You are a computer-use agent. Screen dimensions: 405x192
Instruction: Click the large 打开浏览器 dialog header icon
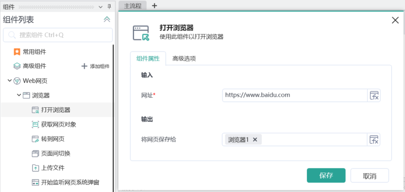coord(141,33)
